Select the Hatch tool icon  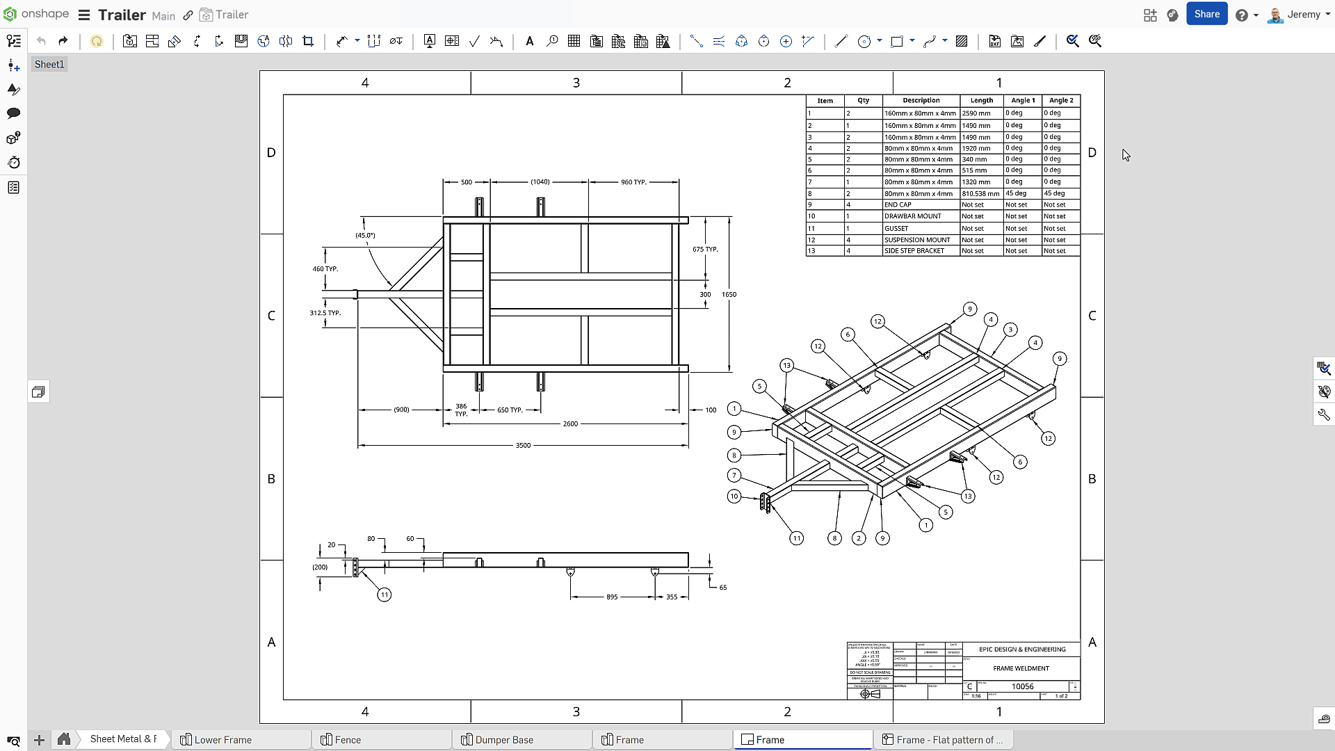962,41
